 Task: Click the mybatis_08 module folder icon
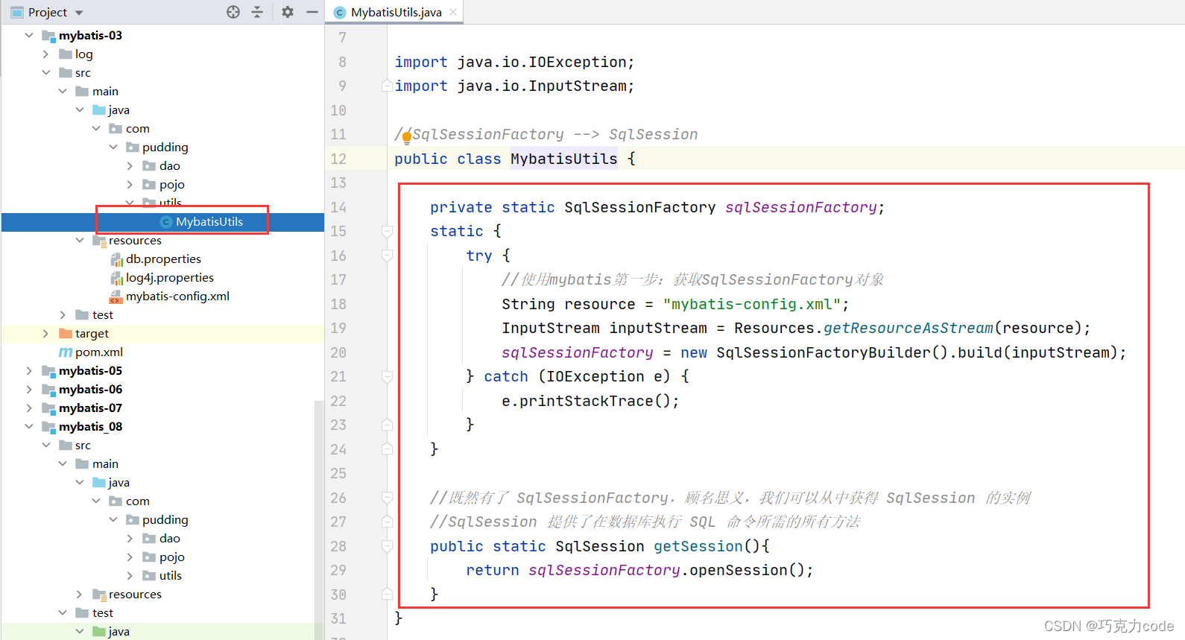tap(49, 426)
